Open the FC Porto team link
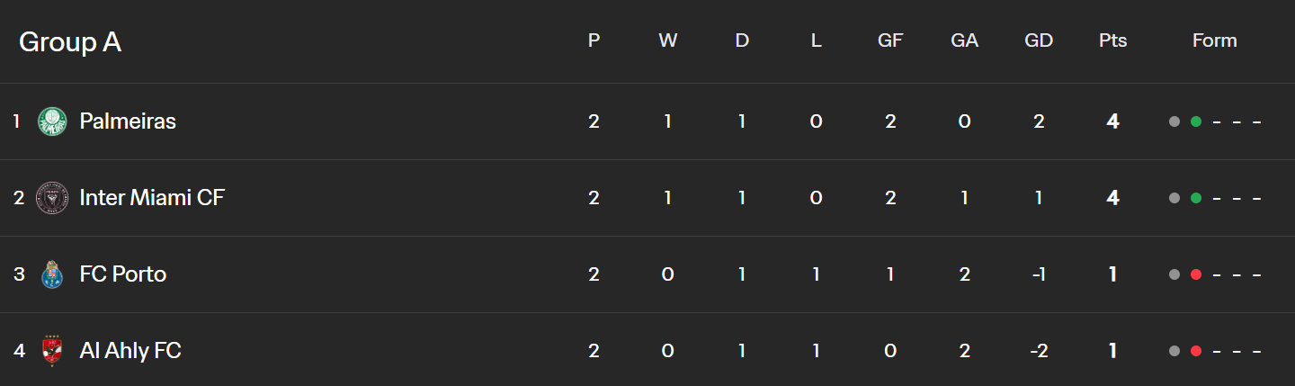 pos(123,274)
